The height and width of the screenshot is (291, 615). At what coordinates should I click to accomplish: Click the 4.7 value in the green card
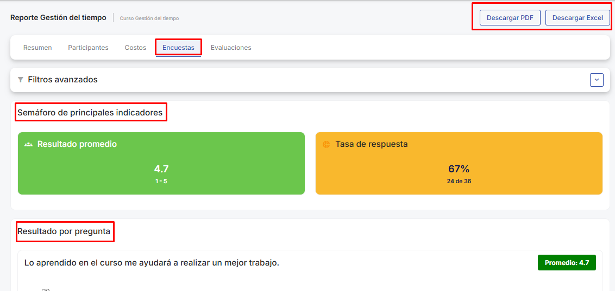(161, 169)
